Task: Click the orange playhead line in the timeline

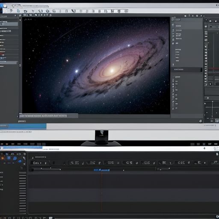Action: pos(101,192)
